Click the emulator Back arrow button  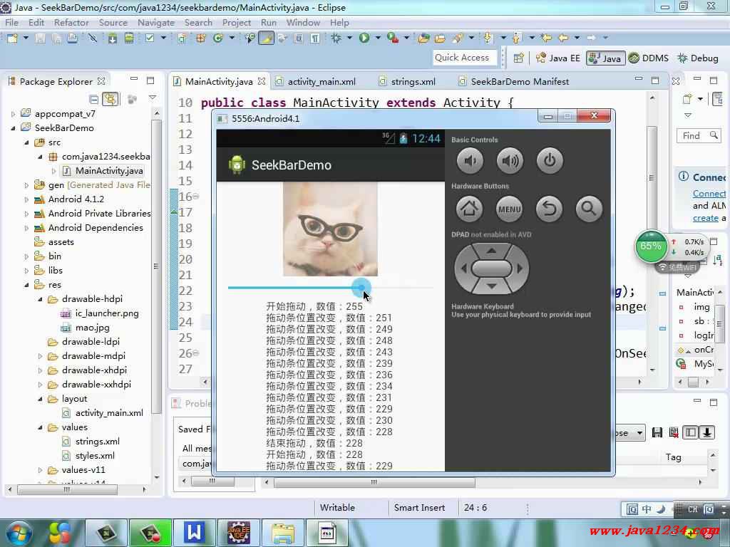coord(549,209)
